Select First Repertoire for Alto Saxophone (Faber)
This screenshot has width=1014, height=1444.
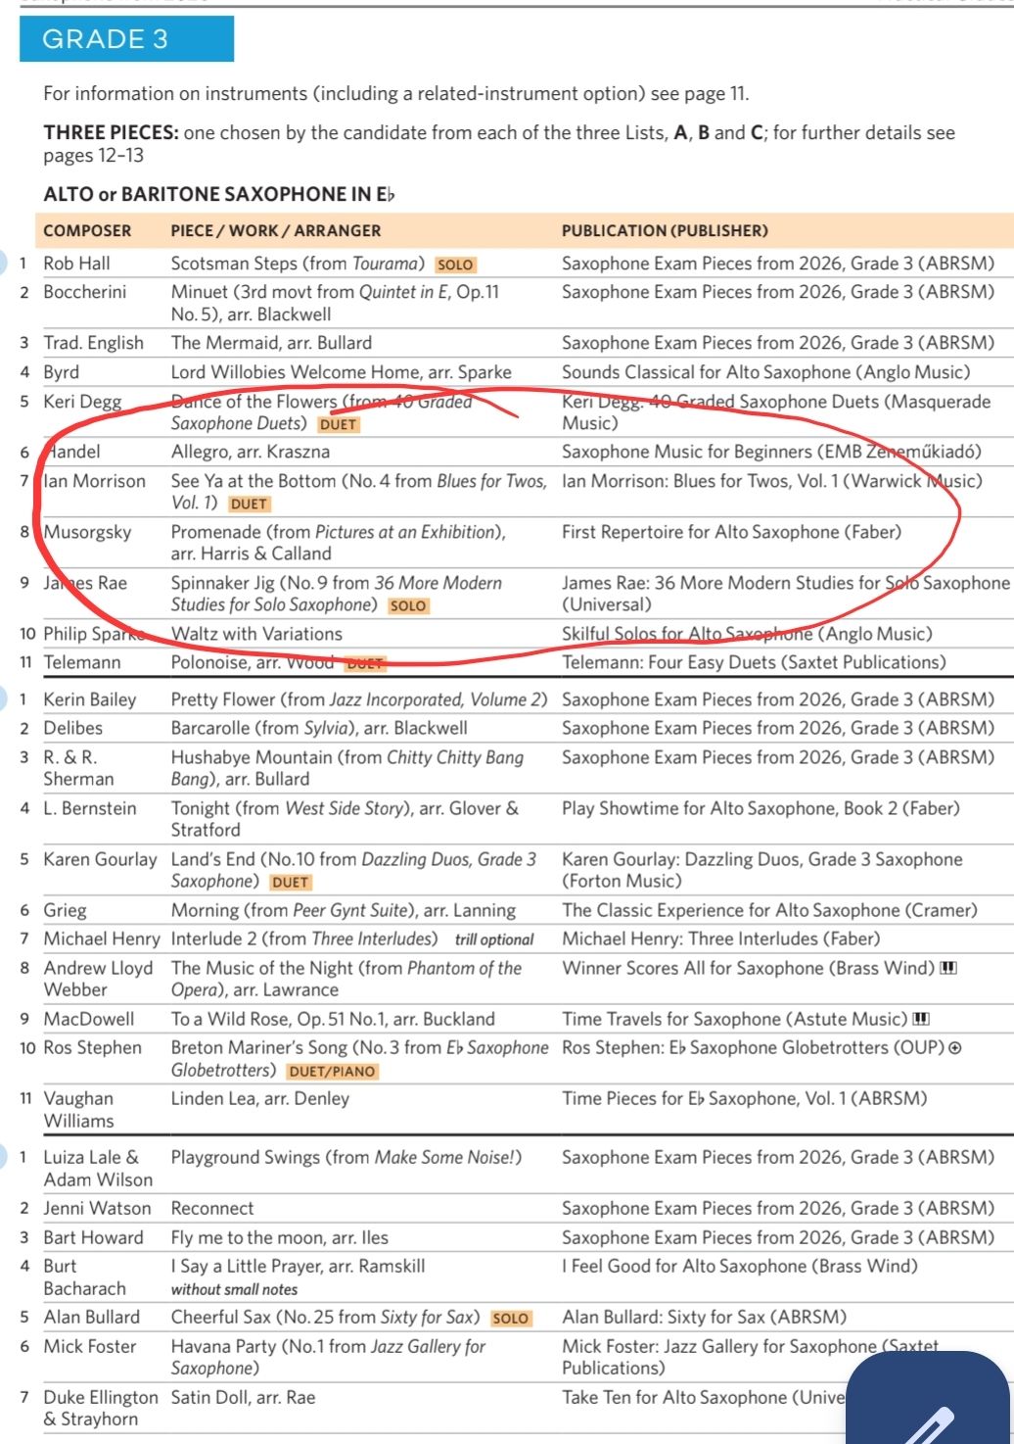click(x=732, y=532)
